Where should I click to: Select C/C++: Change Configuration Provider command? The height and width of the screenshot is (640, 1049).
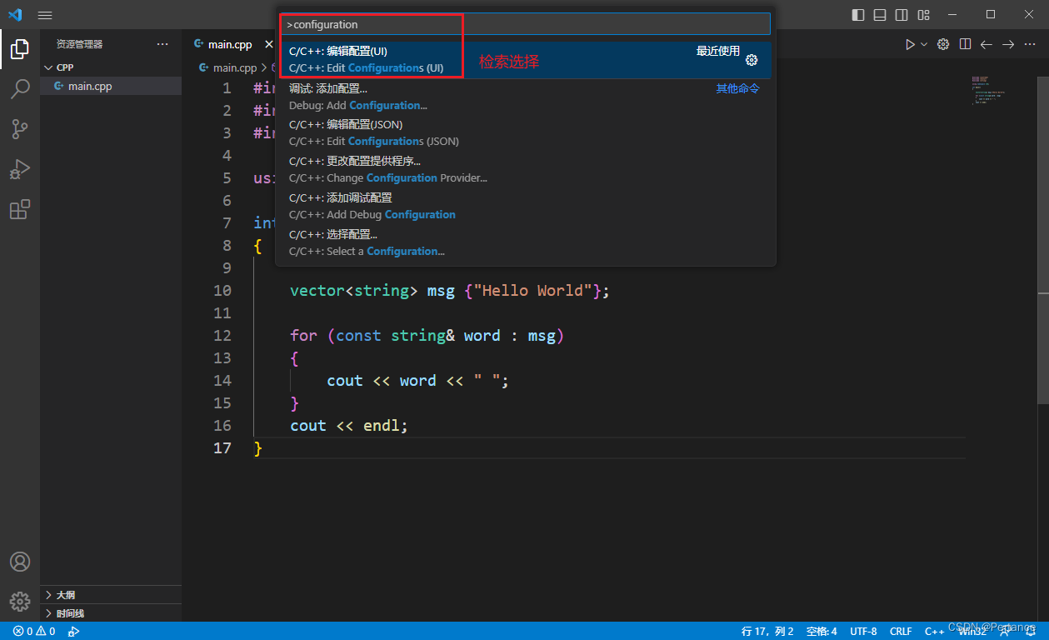tap(525, 170)
